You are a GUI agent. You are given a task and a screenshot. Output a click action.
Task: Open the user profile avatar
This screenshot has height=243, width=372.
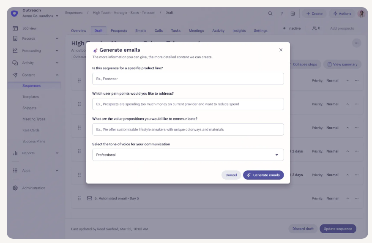click(x=361, y=14)
